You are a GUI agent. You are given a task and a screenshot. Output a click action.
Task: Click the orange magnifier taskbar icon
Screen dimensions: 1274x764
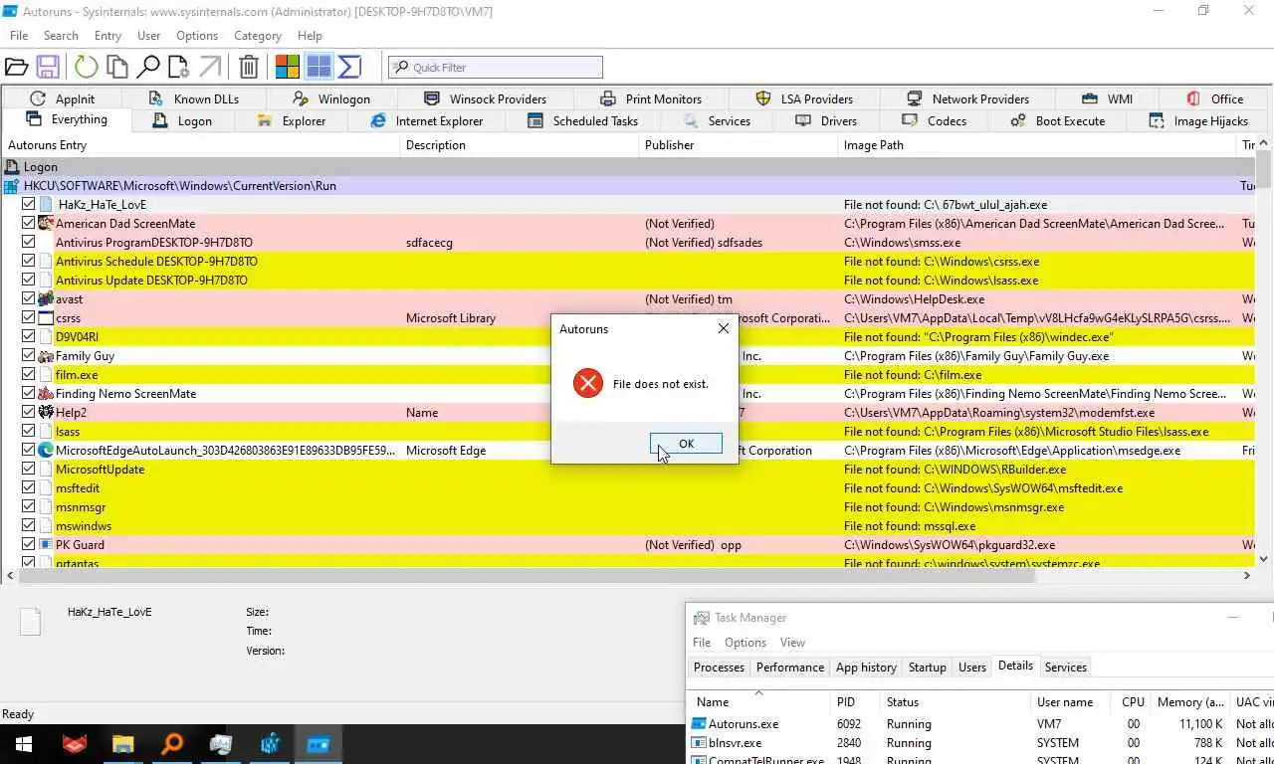pyautogui.click(x=172, y=743)
